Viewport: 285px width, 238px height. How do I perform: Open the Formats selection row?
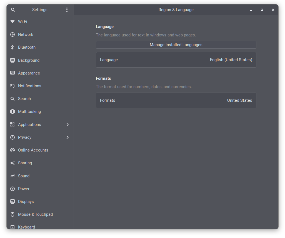tap(176, 100)
